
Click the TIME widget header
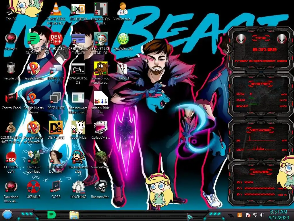tap(261, 38)
